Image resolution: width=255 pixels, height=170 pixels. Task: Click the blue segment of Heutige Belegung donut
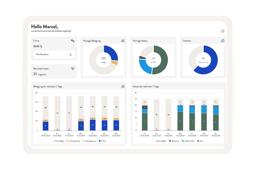tap(112, 51)
